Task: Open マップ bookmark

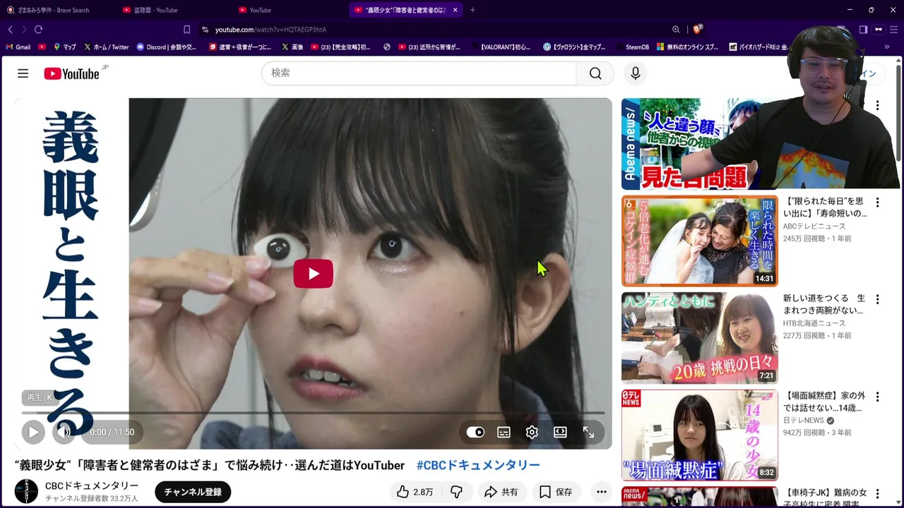Action: [64, 47]
